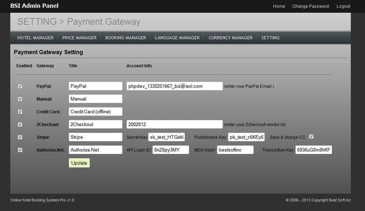Focus the PayPal title input field

coord(96,86)
